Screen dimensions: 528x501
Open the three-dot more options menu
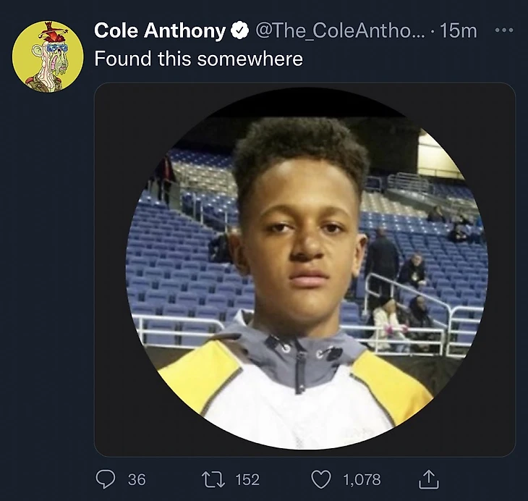[x=504, y=30]
